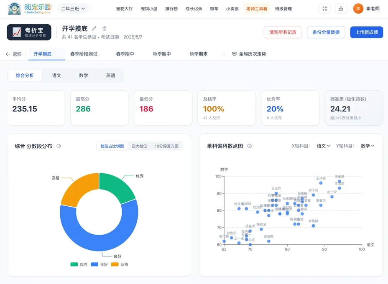Click 最低分 186 value

click(x=146, y=109)
